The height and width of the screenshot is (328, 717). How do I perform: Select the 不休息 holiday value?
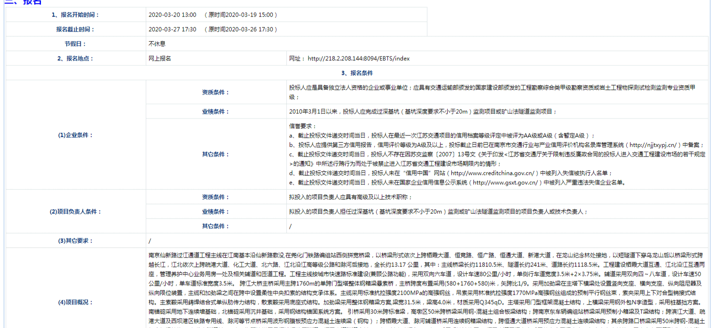coord(157,44)
